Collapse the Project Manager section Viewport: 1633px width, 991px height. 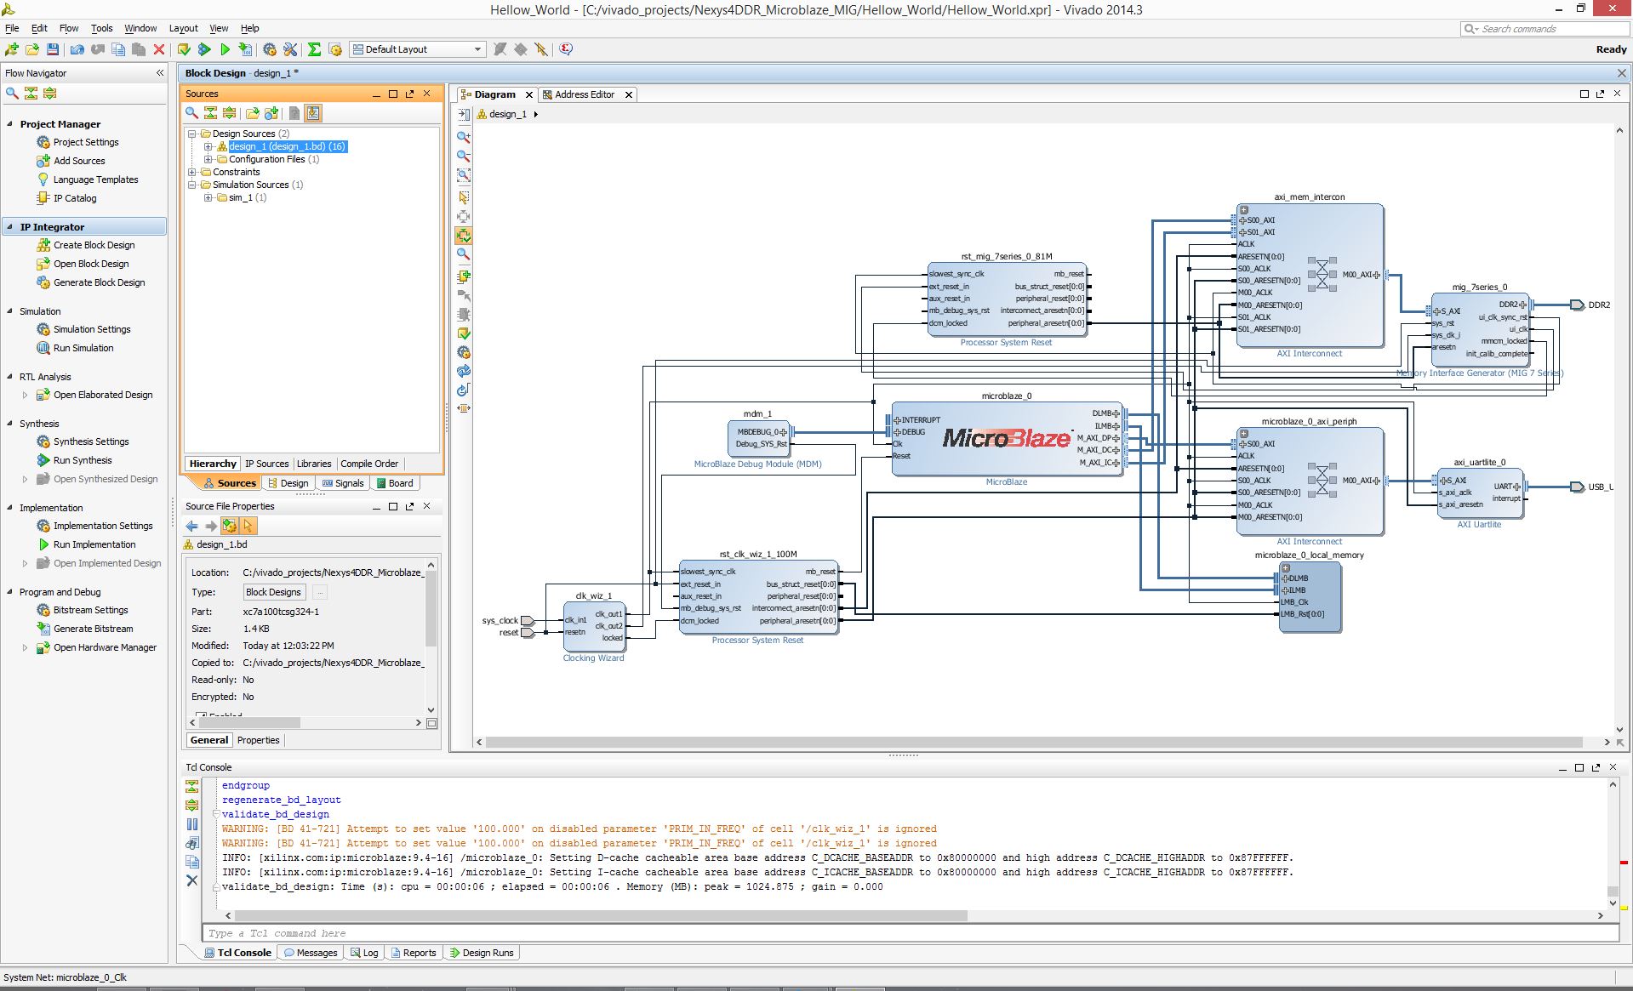pos(10,124)
